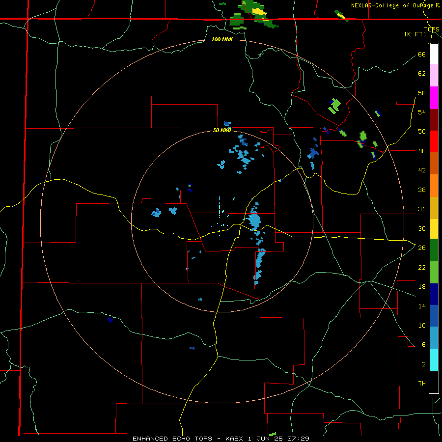Image resolution: width=442 pixels, height=442 pixels.
Task: Click the "30" legend value
Action: [x=422, y=228]
